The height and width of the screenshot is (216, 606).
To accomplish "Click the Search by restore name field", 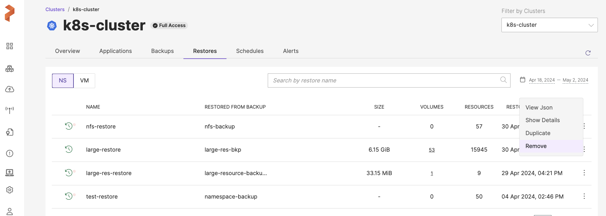I will click(x=383, y=81).
